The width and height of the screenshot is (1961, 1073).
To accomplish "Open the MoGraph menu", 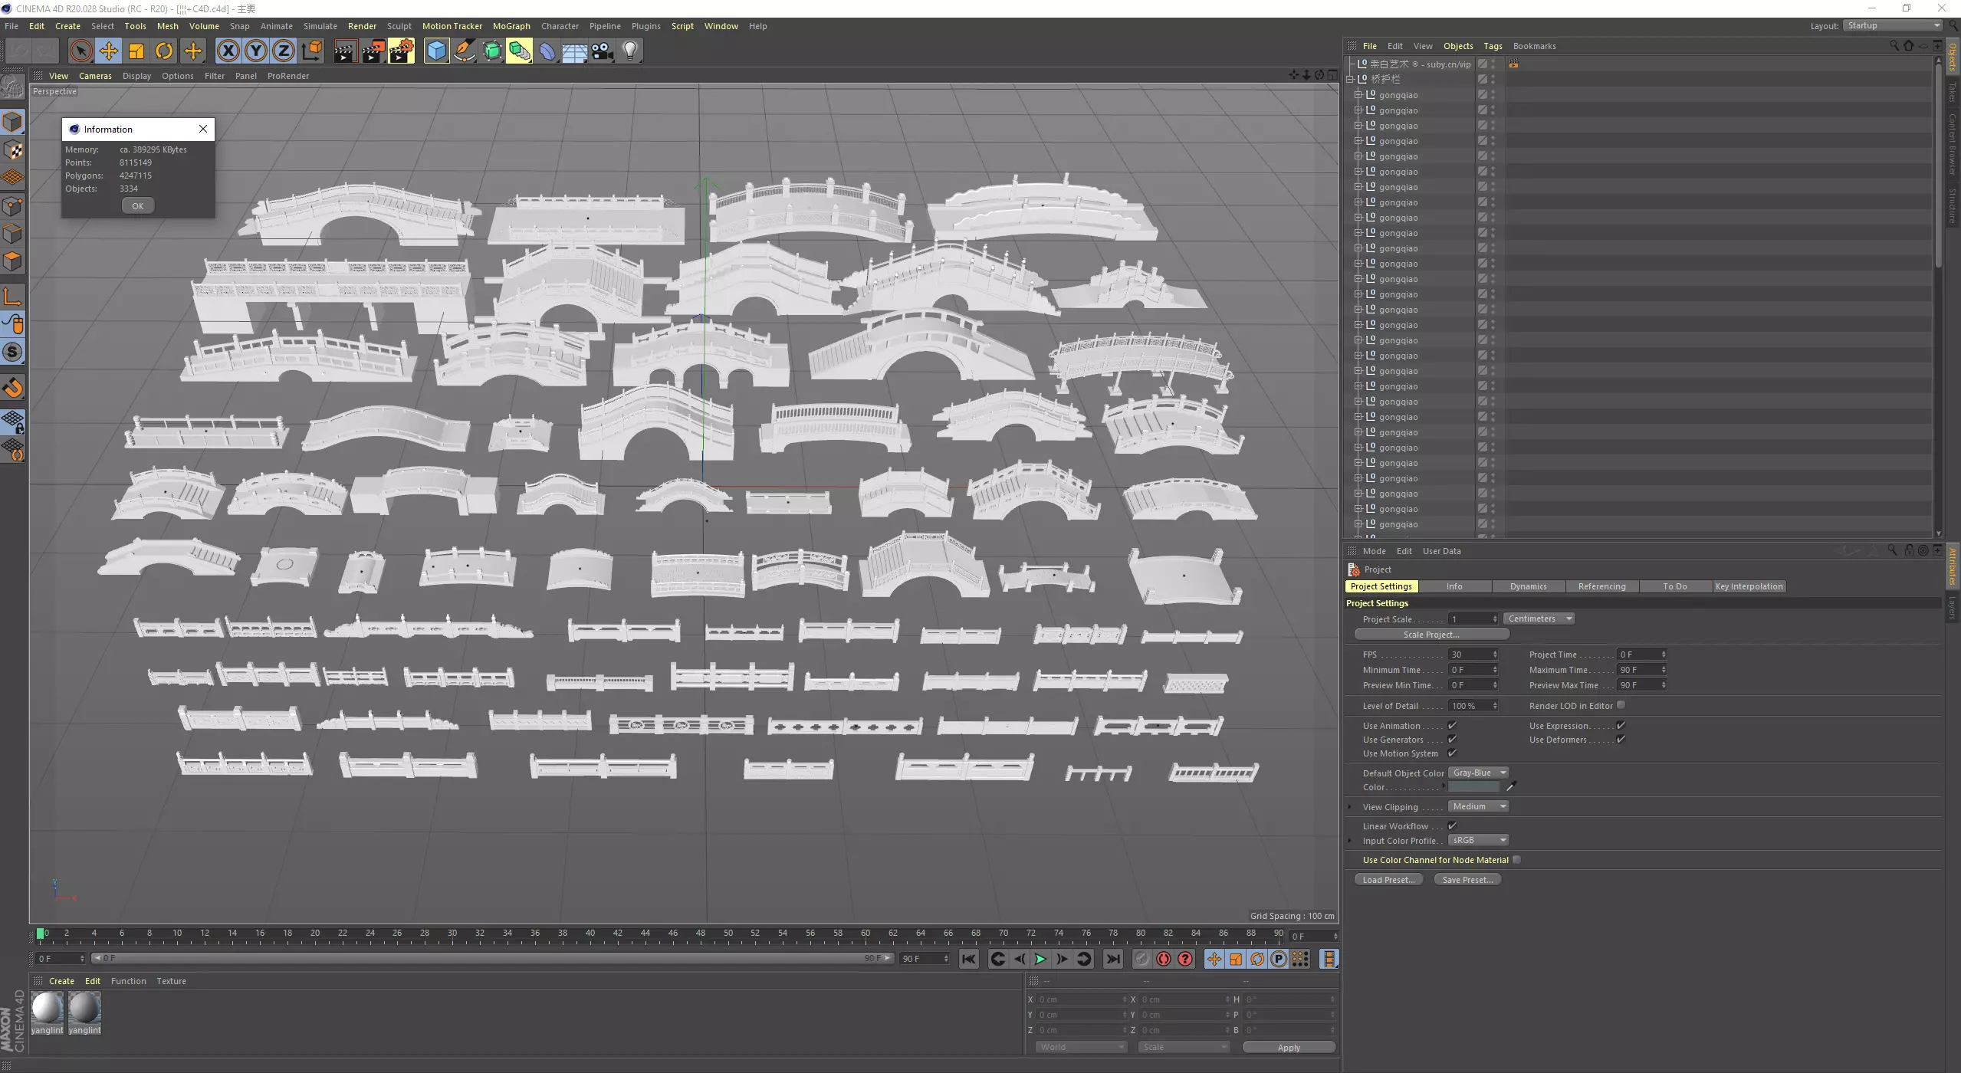I will (511, 26).
